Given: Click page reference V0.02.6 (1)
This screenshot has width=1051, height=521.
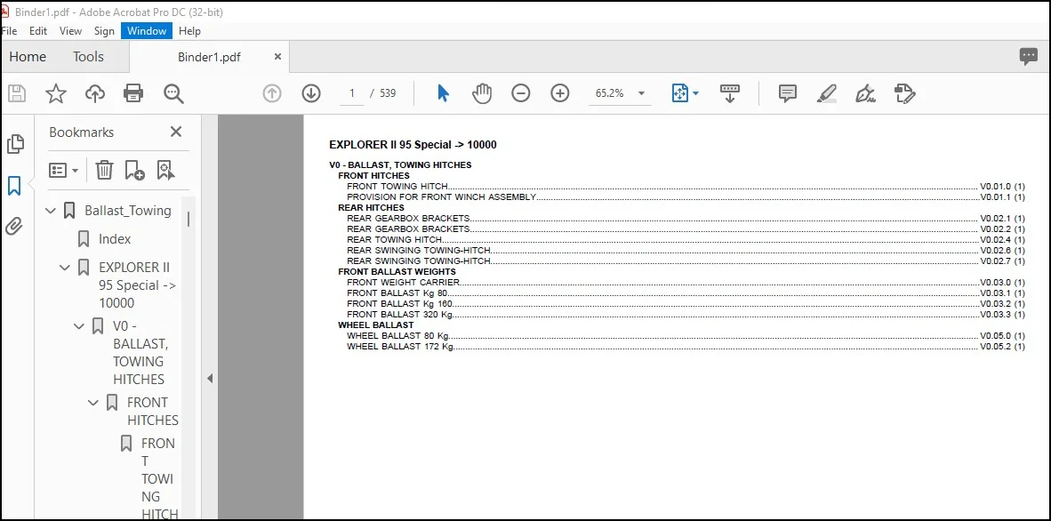Looking at the screenshot, I should [1002, 250].
